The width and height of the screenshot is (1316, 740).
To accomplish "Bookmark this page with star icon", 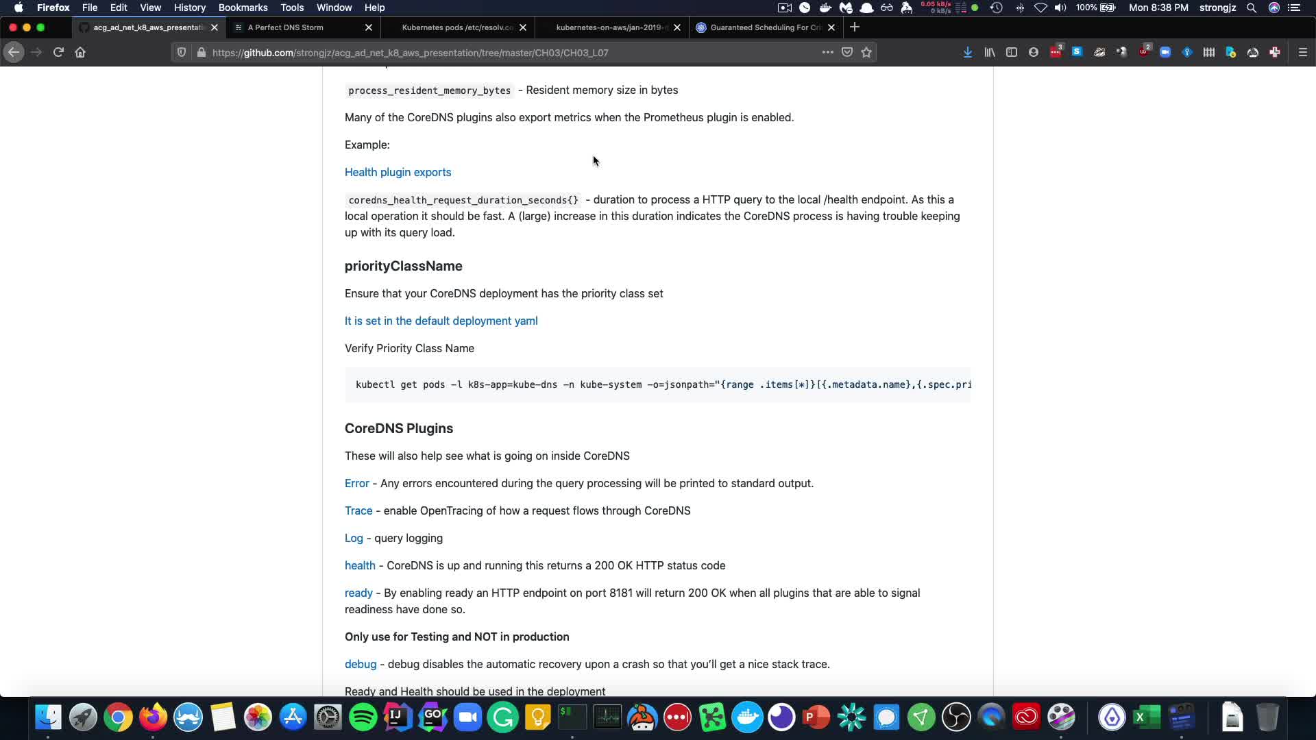I will point(866,52).
